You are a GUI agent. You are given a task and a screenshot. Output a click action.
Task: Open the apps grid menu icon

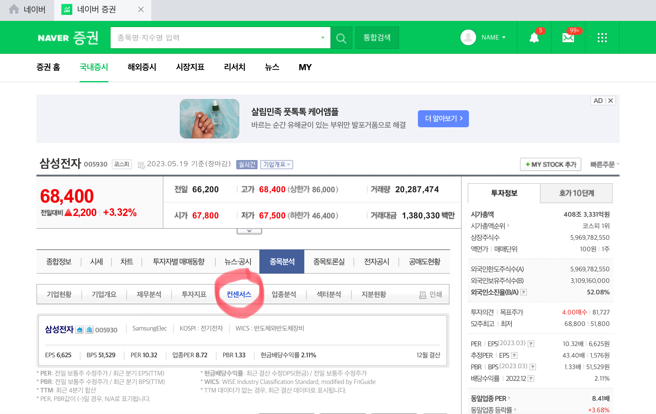[x=602, y=38]
